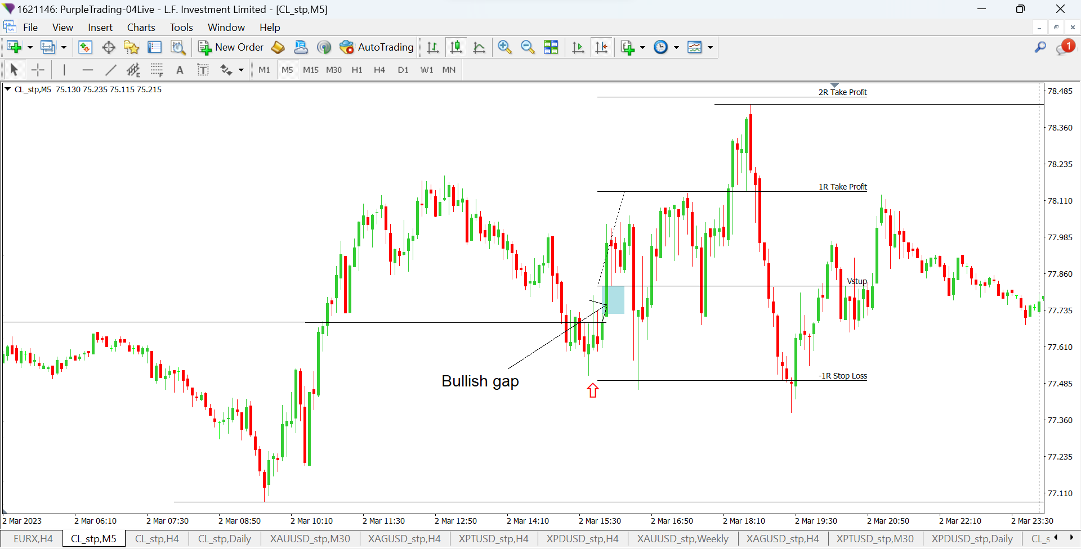Select the crosshair tool
The image size is (1081, 549).
tap(38, 70)
